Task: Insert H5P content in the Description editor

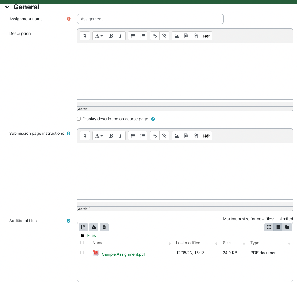Action: (206, 36)
